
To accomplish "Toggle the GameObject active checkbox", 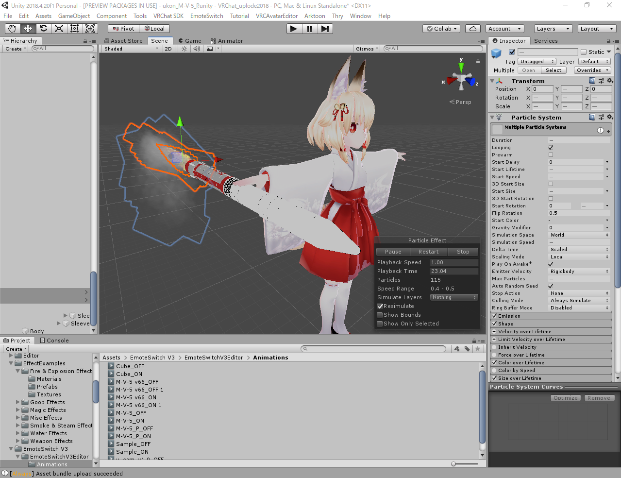I will [512, 52].
